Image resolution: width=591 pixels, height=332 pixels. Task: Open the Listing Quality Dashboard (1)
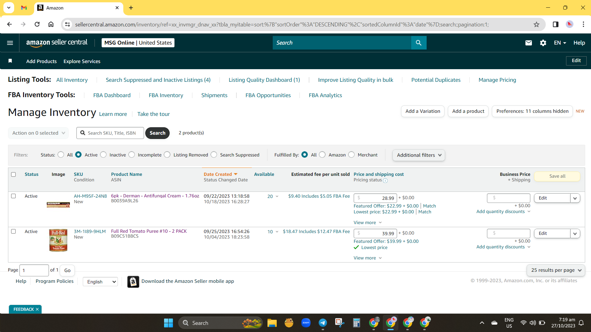pos(264,80)
